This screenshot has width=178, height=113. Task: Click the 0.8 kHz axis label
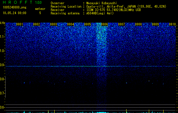2,79
